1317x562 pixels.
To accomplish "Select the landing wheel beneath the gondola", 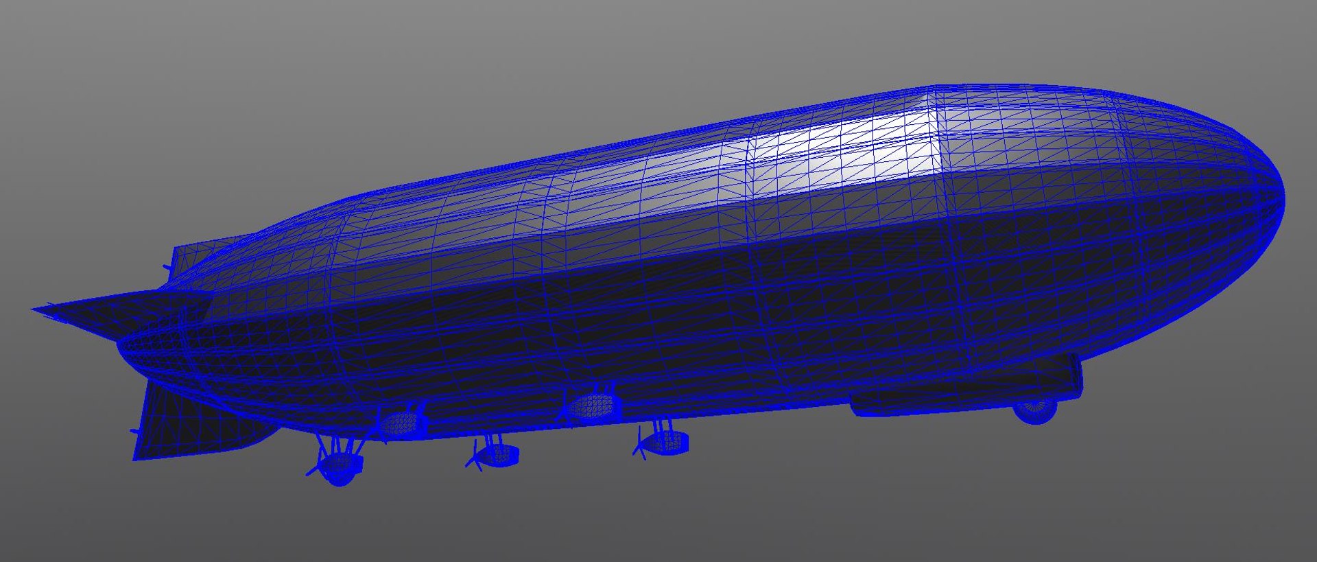I will [1035, 410].
